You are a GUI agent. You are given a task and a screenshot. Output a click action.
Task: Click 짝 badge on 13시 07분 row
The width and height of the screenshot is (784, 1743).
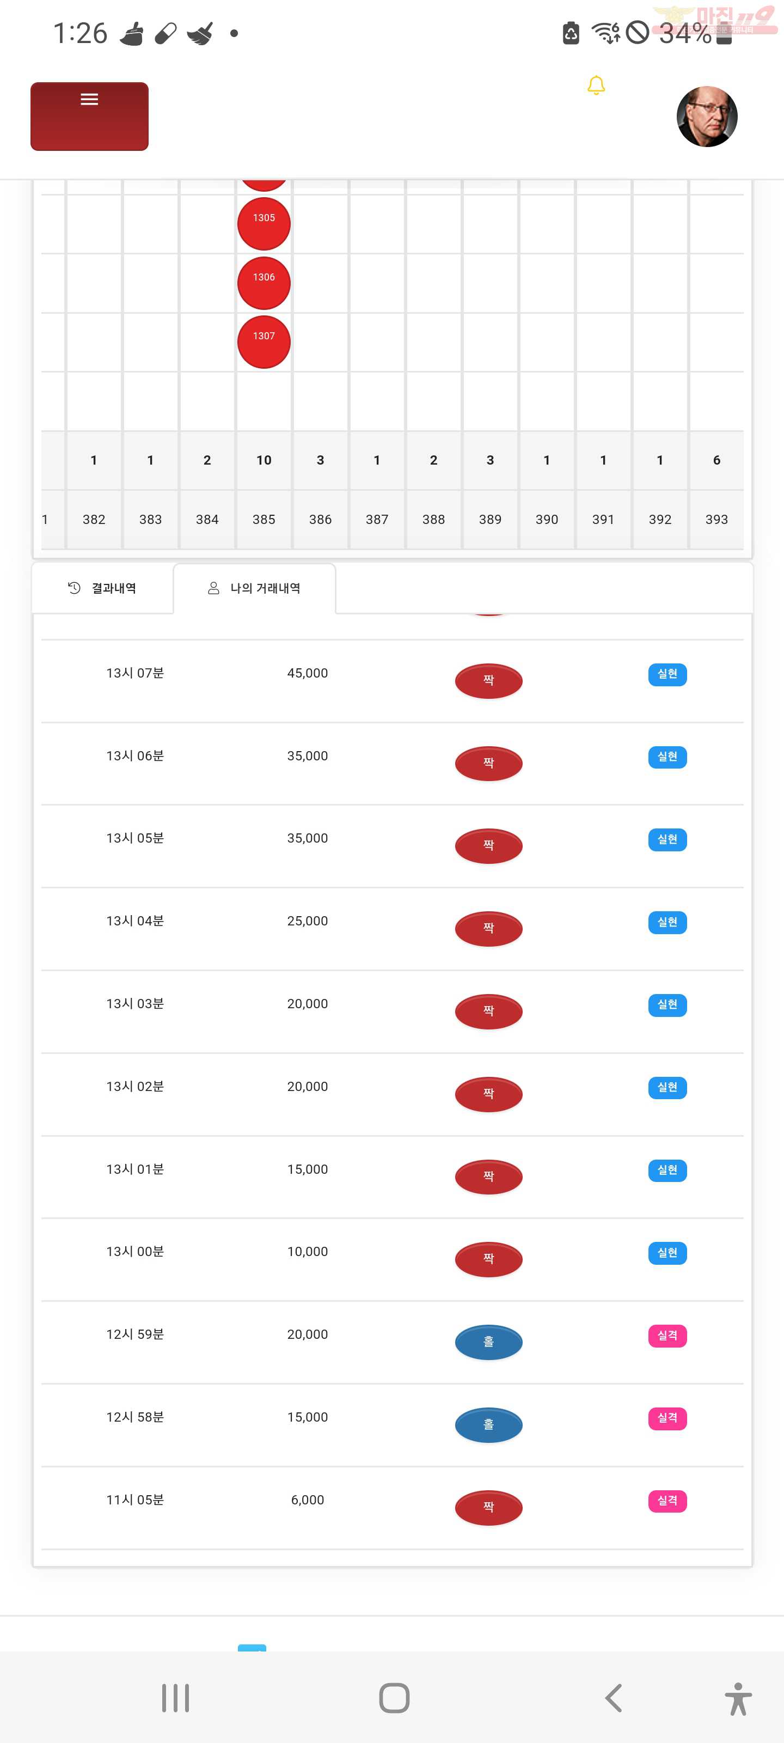tap(488, 680)
